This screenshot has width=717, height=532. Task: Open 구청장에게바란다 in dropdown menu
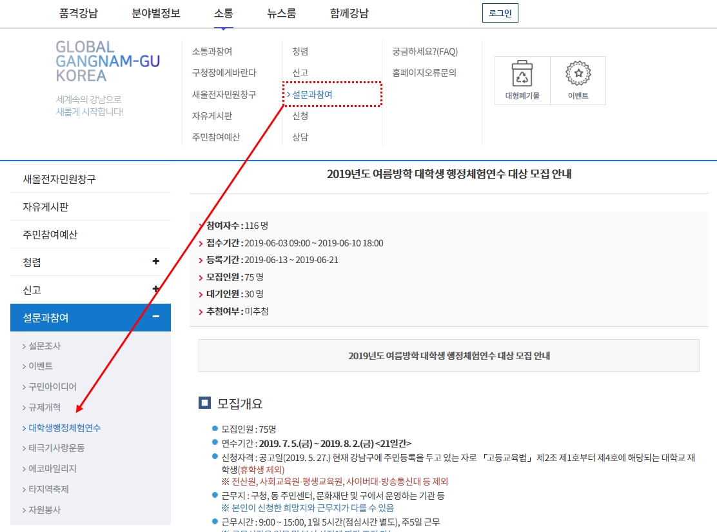[224, 73]
